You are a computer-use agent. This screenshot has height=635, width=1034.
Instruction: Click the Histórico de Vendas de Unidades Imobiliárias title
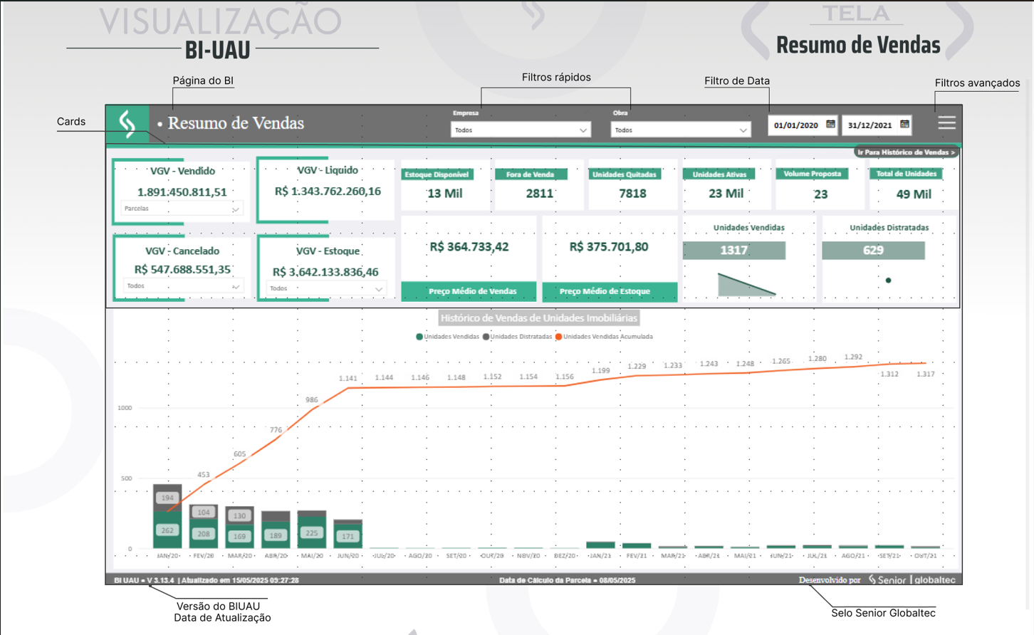coord(538,318)
